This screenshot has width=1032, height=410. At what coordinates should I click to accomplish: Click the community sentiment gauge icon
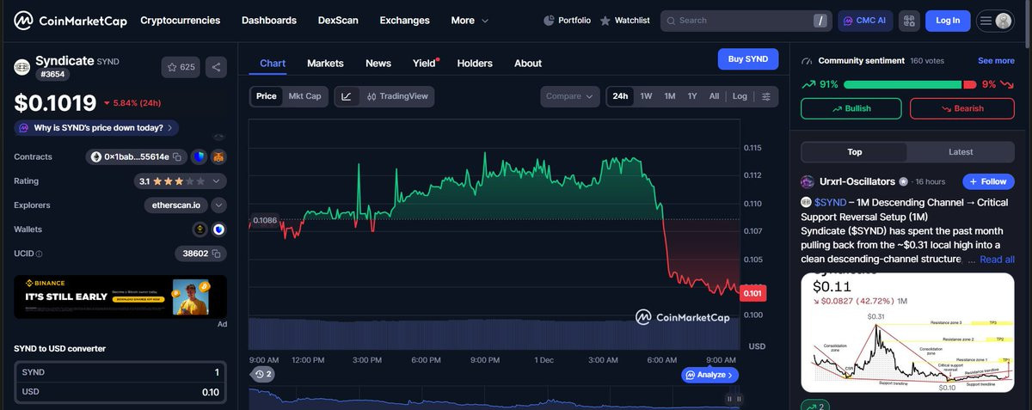pyautogui.click(x=807, y=61)
